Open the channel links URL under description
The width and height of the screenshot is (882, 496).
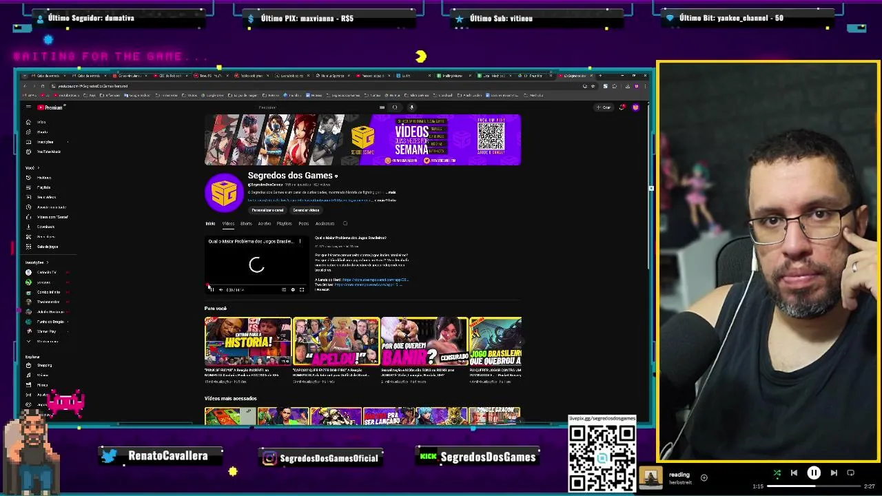310,200
